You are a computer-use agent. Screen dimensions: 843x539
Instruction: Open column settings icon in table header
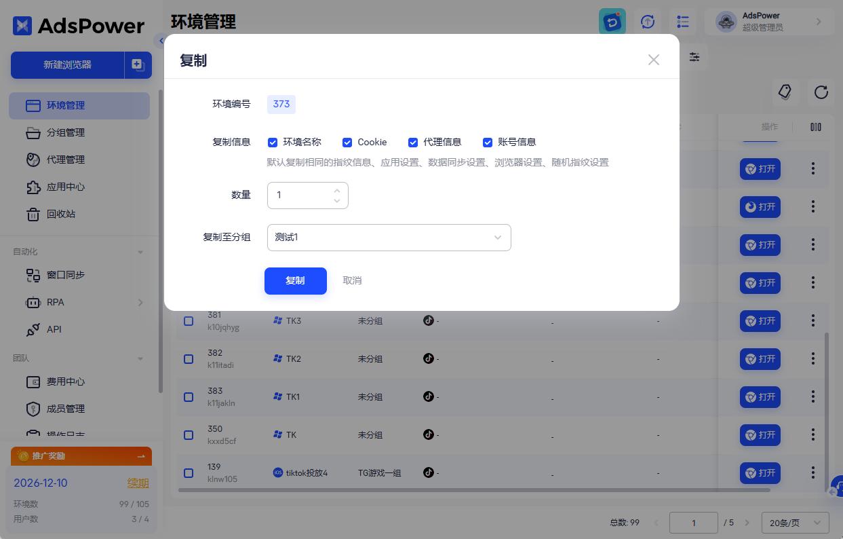816,127
